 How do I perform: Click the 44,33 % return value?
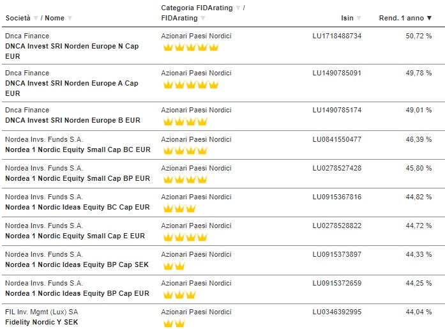[x=419, y=254]
